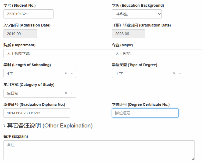This screenshot has height=162, width=202.
Task: Focus the Major text field
Action: [x=157, y=54]
